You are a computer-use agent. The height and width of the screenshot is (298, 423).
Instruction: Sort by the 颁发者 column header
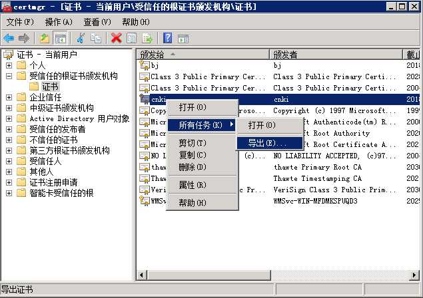pyautogui.click(x=336, y=55)
